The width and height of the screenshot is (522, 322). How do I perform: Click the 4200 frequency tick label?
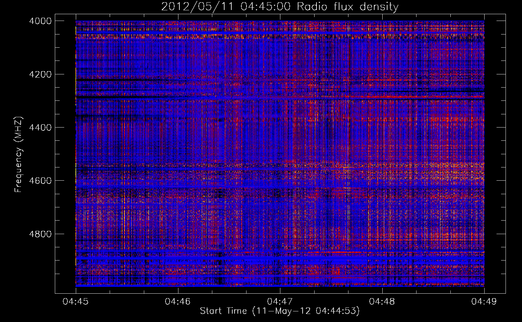[x=40, y=74]
